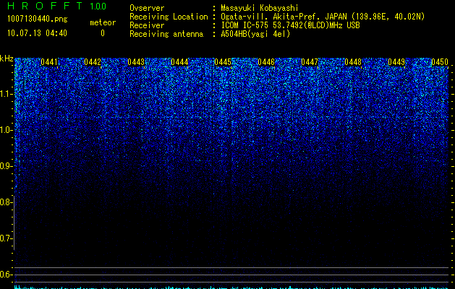The height and width of the screenshot is (289, 455).
Task: Click the kHz axis unit label
Action: [7, 59]
